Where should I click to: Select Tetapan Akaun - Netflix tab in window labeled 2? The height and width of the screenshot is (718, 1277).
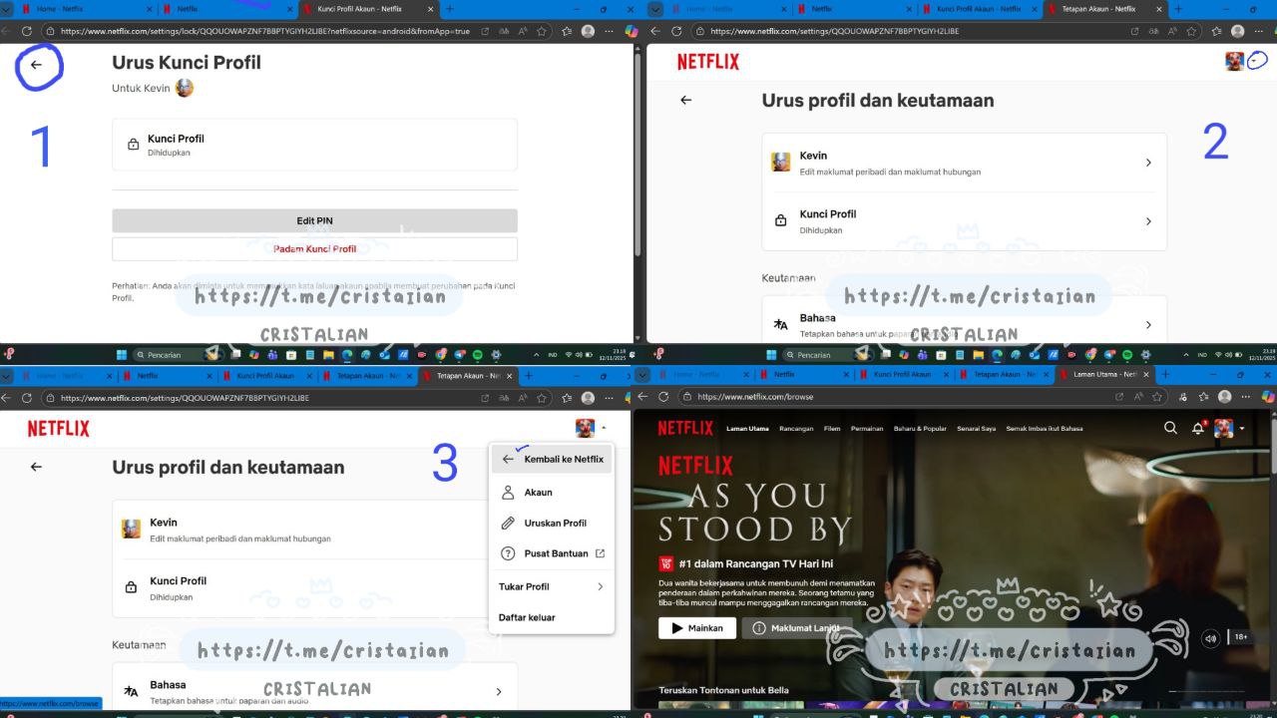point(1105,9)
